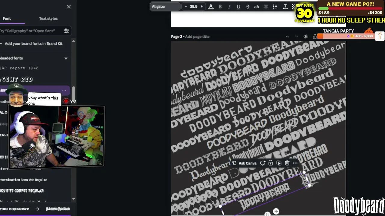Open text spacing options

285,7
